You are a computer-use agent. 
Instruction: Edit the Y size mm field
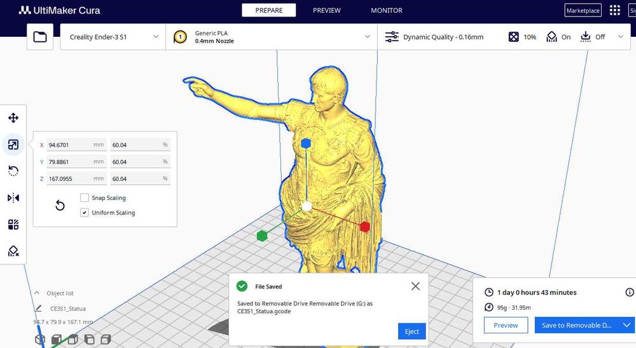(77, 162)
